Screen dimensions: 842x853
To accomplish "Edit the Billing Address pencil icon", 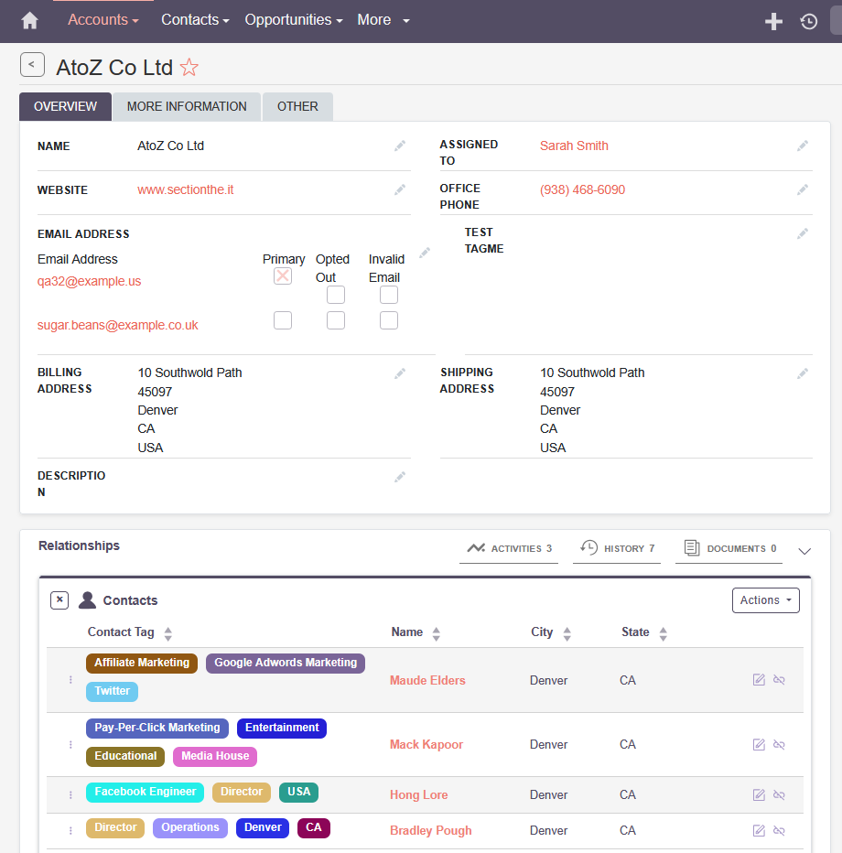I will [400, 373].
